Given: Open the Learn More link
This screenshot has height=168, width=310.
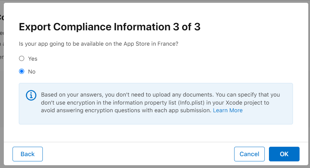Looking at the screenshot, I should point(228,110).
